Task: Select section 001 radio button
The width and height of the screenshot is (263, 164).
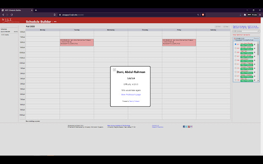Action: 235,44
